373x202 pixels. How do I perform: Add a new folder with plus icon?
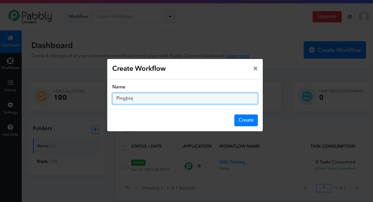click(95, 129)
